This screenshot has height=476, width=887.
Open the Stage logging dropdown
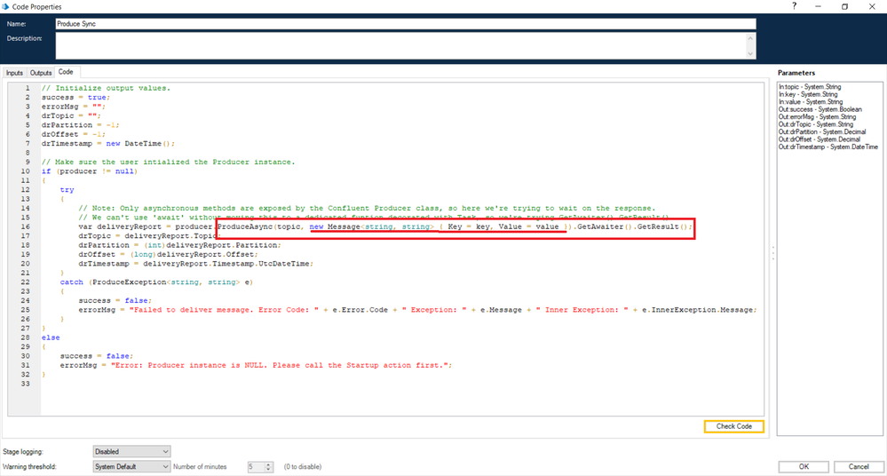(131, 451)
